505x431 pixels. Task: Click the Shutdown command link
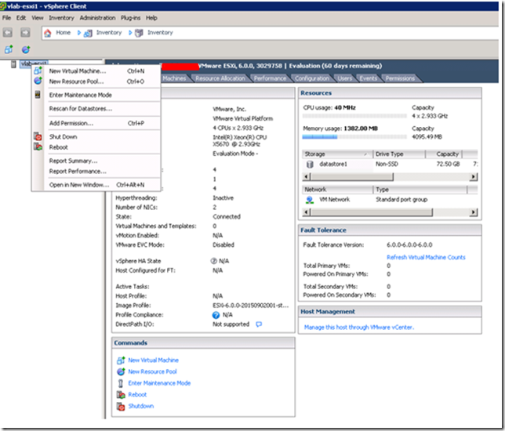[140, 406]
